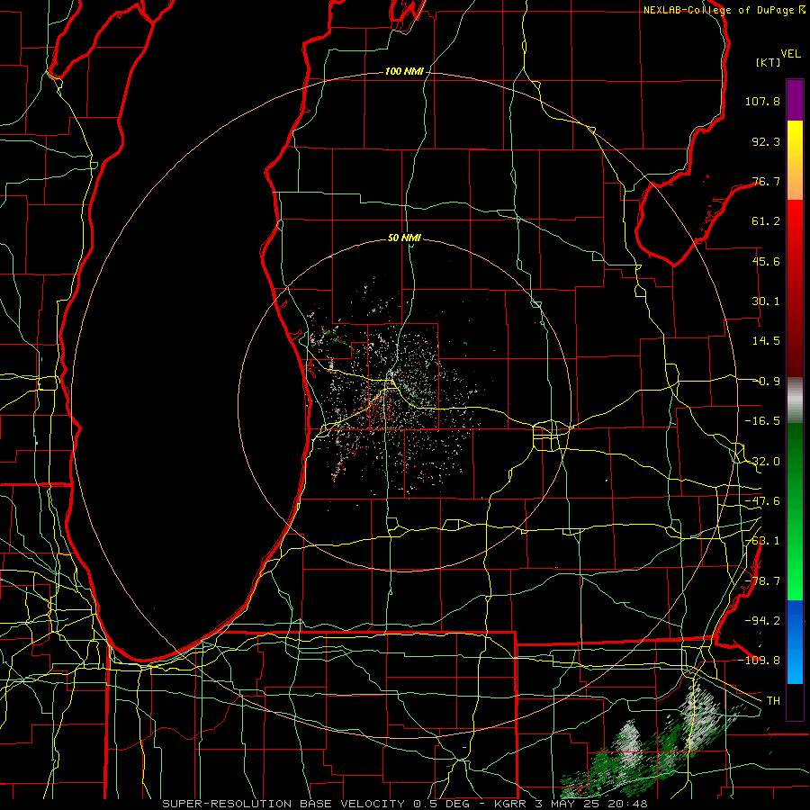The width and height of the screenshot is (810, 810).
Task: Click the -16.5 velocity scale value
Action: click(762, 421)
